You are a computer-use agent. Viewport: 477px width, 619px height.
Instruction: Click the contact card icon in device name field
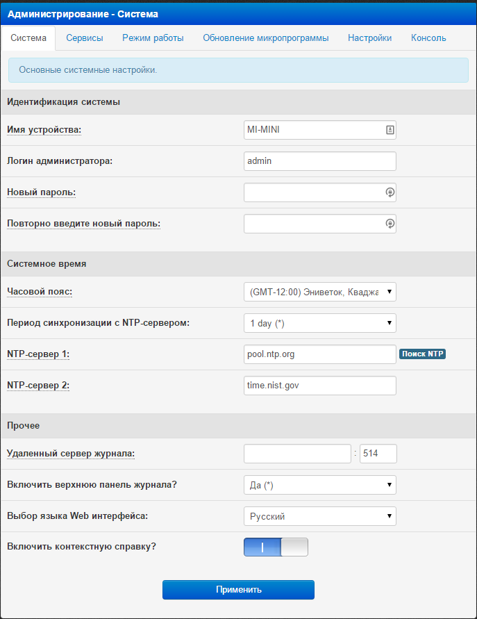[390, 130]
